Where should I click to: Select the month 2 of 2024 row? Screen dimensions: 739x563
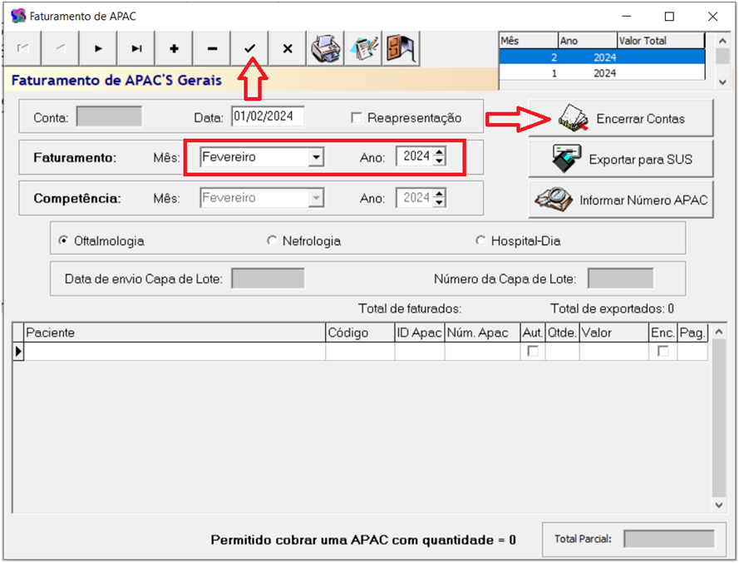(602, 57)
